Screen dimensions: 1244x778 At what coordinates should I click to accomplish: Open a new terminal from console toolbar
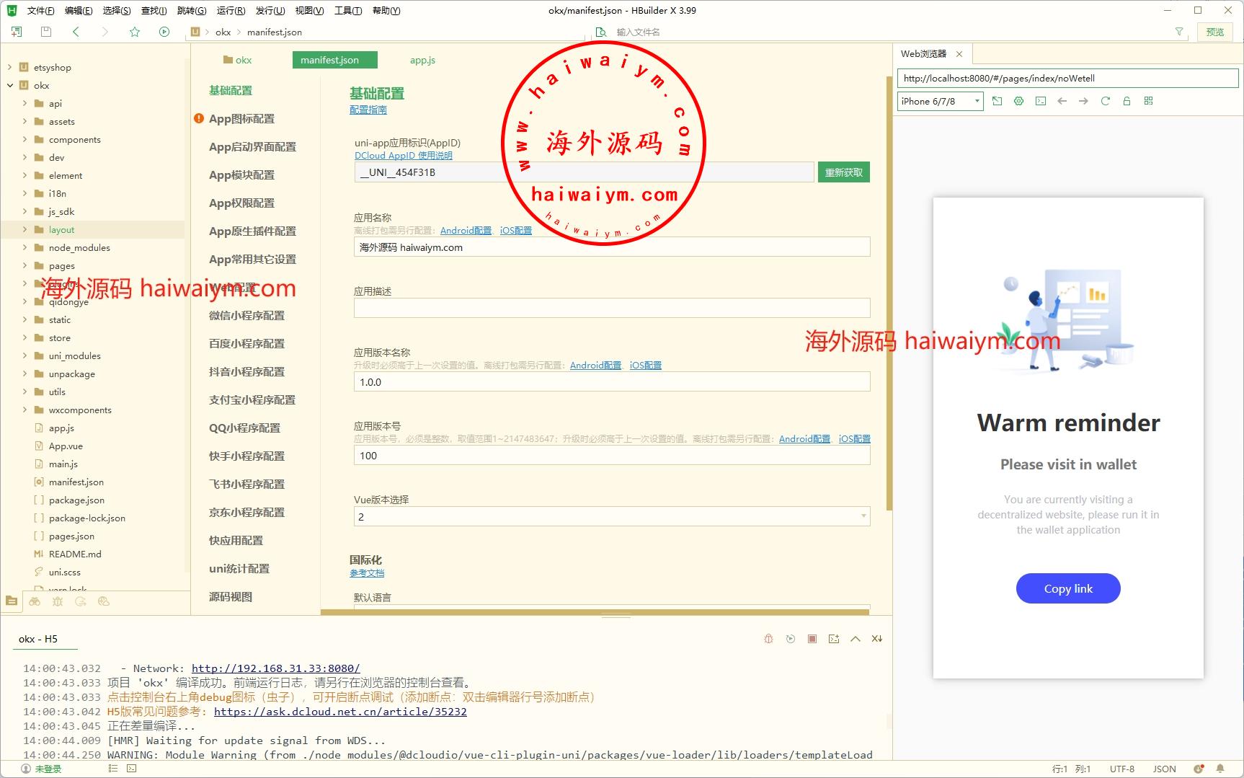(834, 639)
